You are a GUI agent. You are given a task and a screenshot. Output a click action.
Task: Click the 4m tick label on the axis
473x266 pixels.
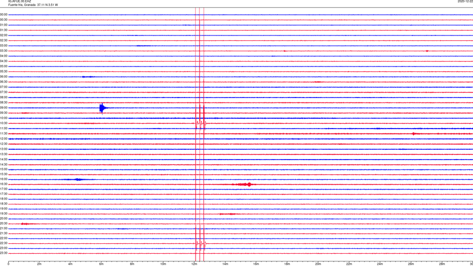coord(70,264)
